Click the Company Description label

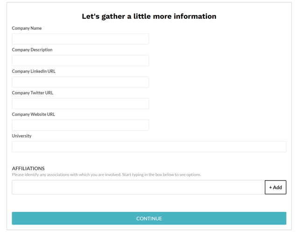pyautogui.click(x=32, y=50)
